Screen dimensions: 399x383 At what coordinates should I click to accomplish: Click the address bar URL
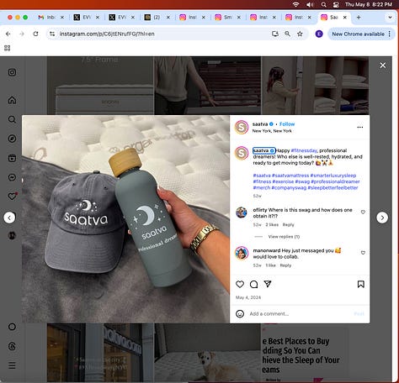pos(107,34)
